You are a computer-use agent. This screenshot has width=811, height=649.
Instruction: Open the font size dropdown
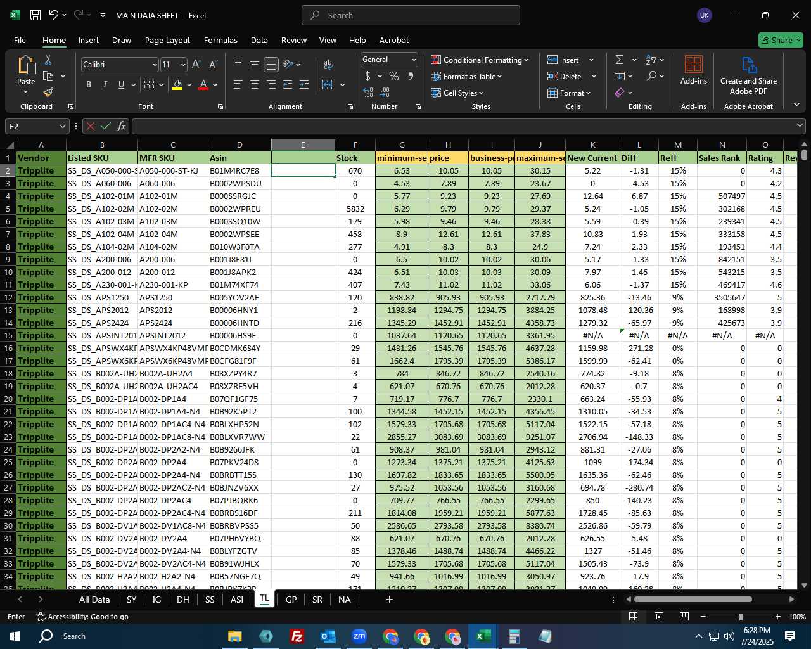click(183, 65)
